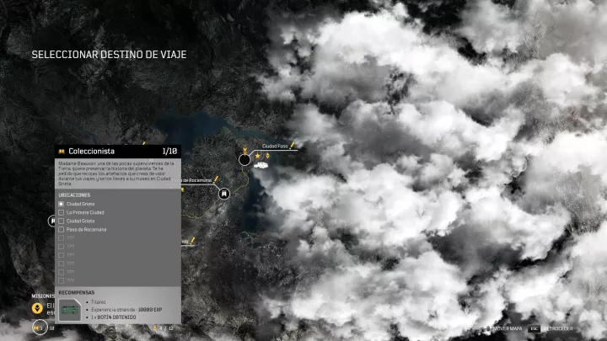Click the gold double-arrow icon beside the star
The image size is (607, 341).
point(267,156)
